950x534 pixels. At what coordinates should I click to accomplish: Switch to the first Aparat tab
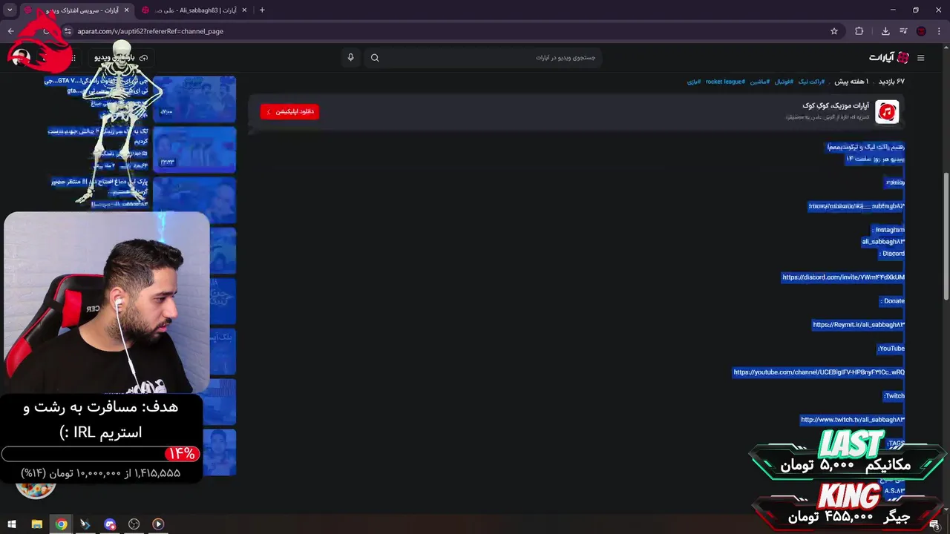[x=76, y=10]
